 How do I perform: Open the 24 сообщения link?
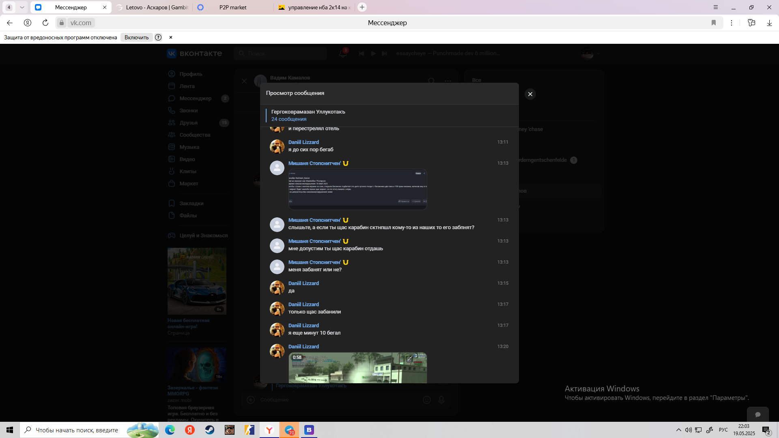click(x=288, y=119)
